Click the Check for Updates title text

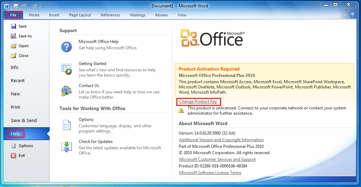pyautogui.click(x=96, y=142)
